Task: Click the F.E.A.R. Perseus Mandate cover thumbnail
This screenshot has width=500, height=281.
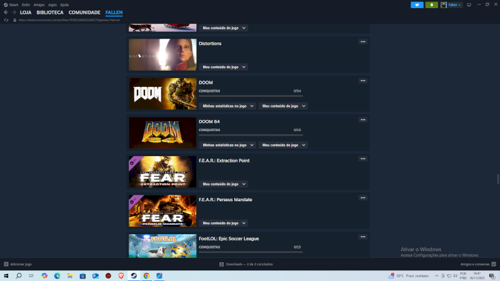Action: [x=162, y=211]
